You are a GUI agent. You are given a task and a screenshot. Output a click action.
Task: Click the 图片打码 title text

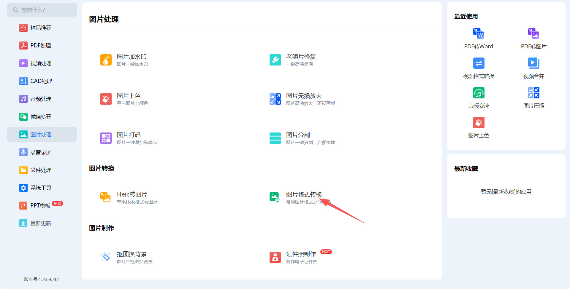coord(129,135)
